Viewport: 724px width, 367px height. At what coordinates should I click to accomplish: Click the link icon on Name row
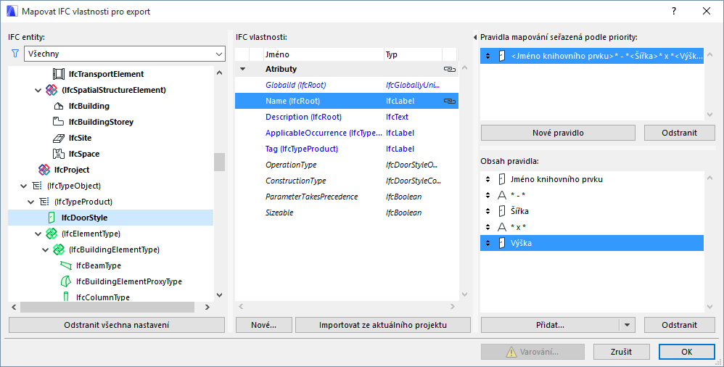click(x=449, y=101)
